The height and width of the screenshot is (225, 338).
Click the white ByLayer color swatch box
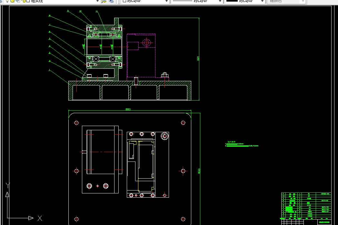coord(124,1)
